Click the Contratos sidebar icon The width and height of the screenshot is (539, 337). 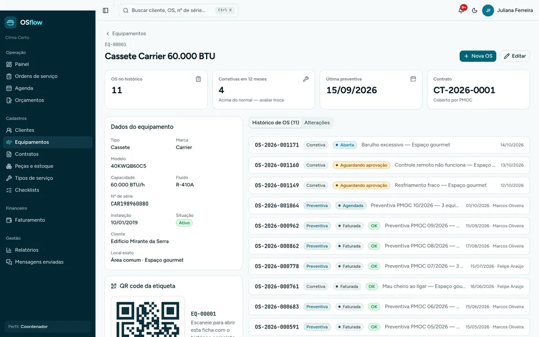[x=9, y=154]
